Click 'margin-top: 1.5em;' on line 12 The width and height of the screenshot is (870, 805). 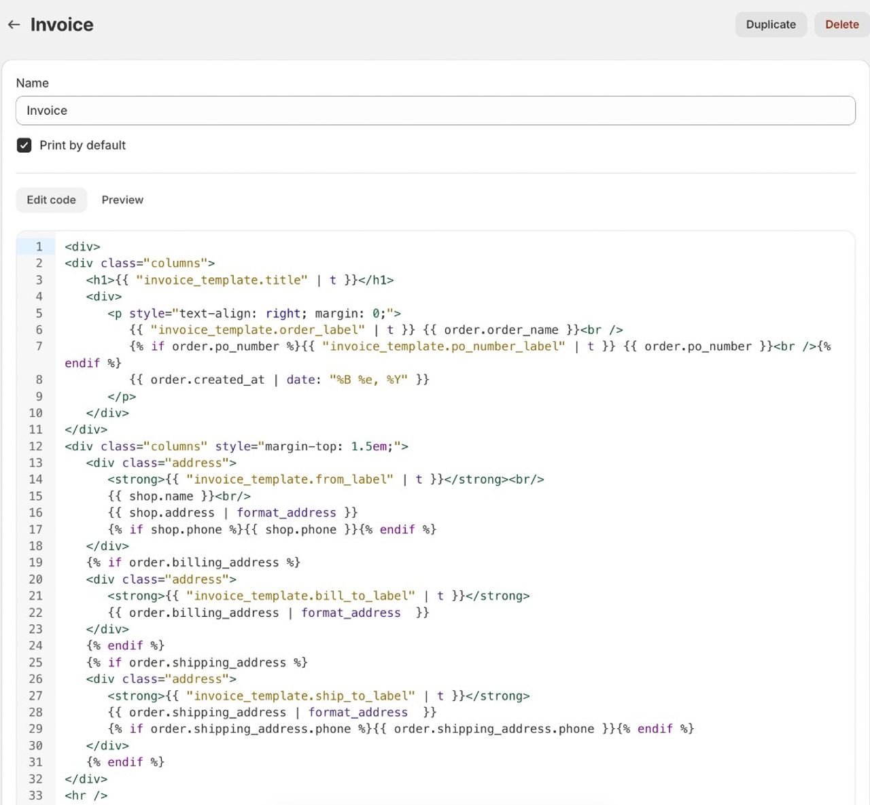pyautogui.click(x=330, y=446)
